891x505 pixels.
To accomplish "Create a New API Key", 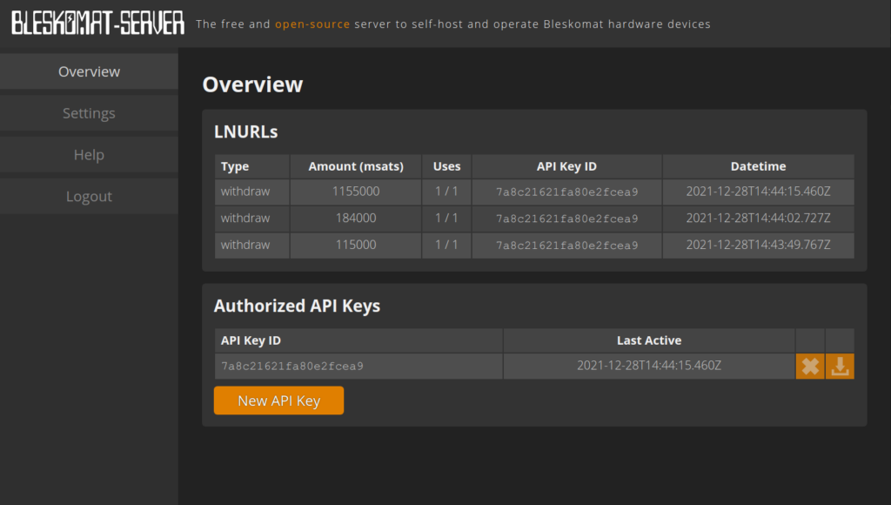I will pyautogui.click(x=279, y=401).
